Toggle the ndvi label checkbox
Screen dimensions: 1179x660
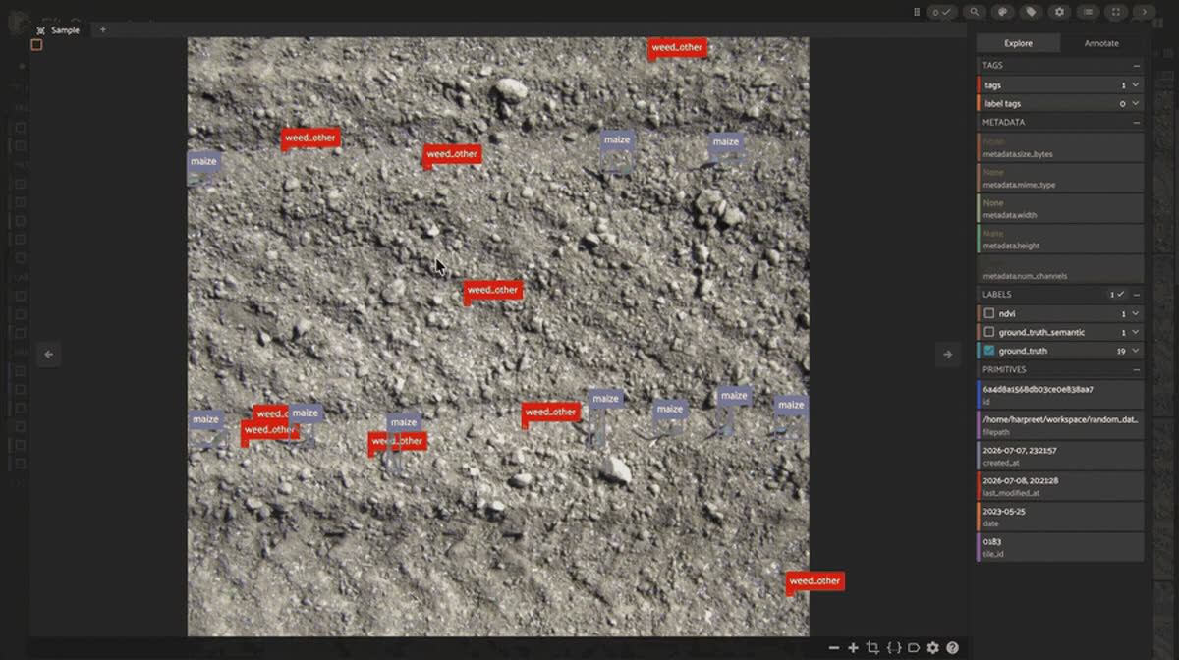(989, 313)
